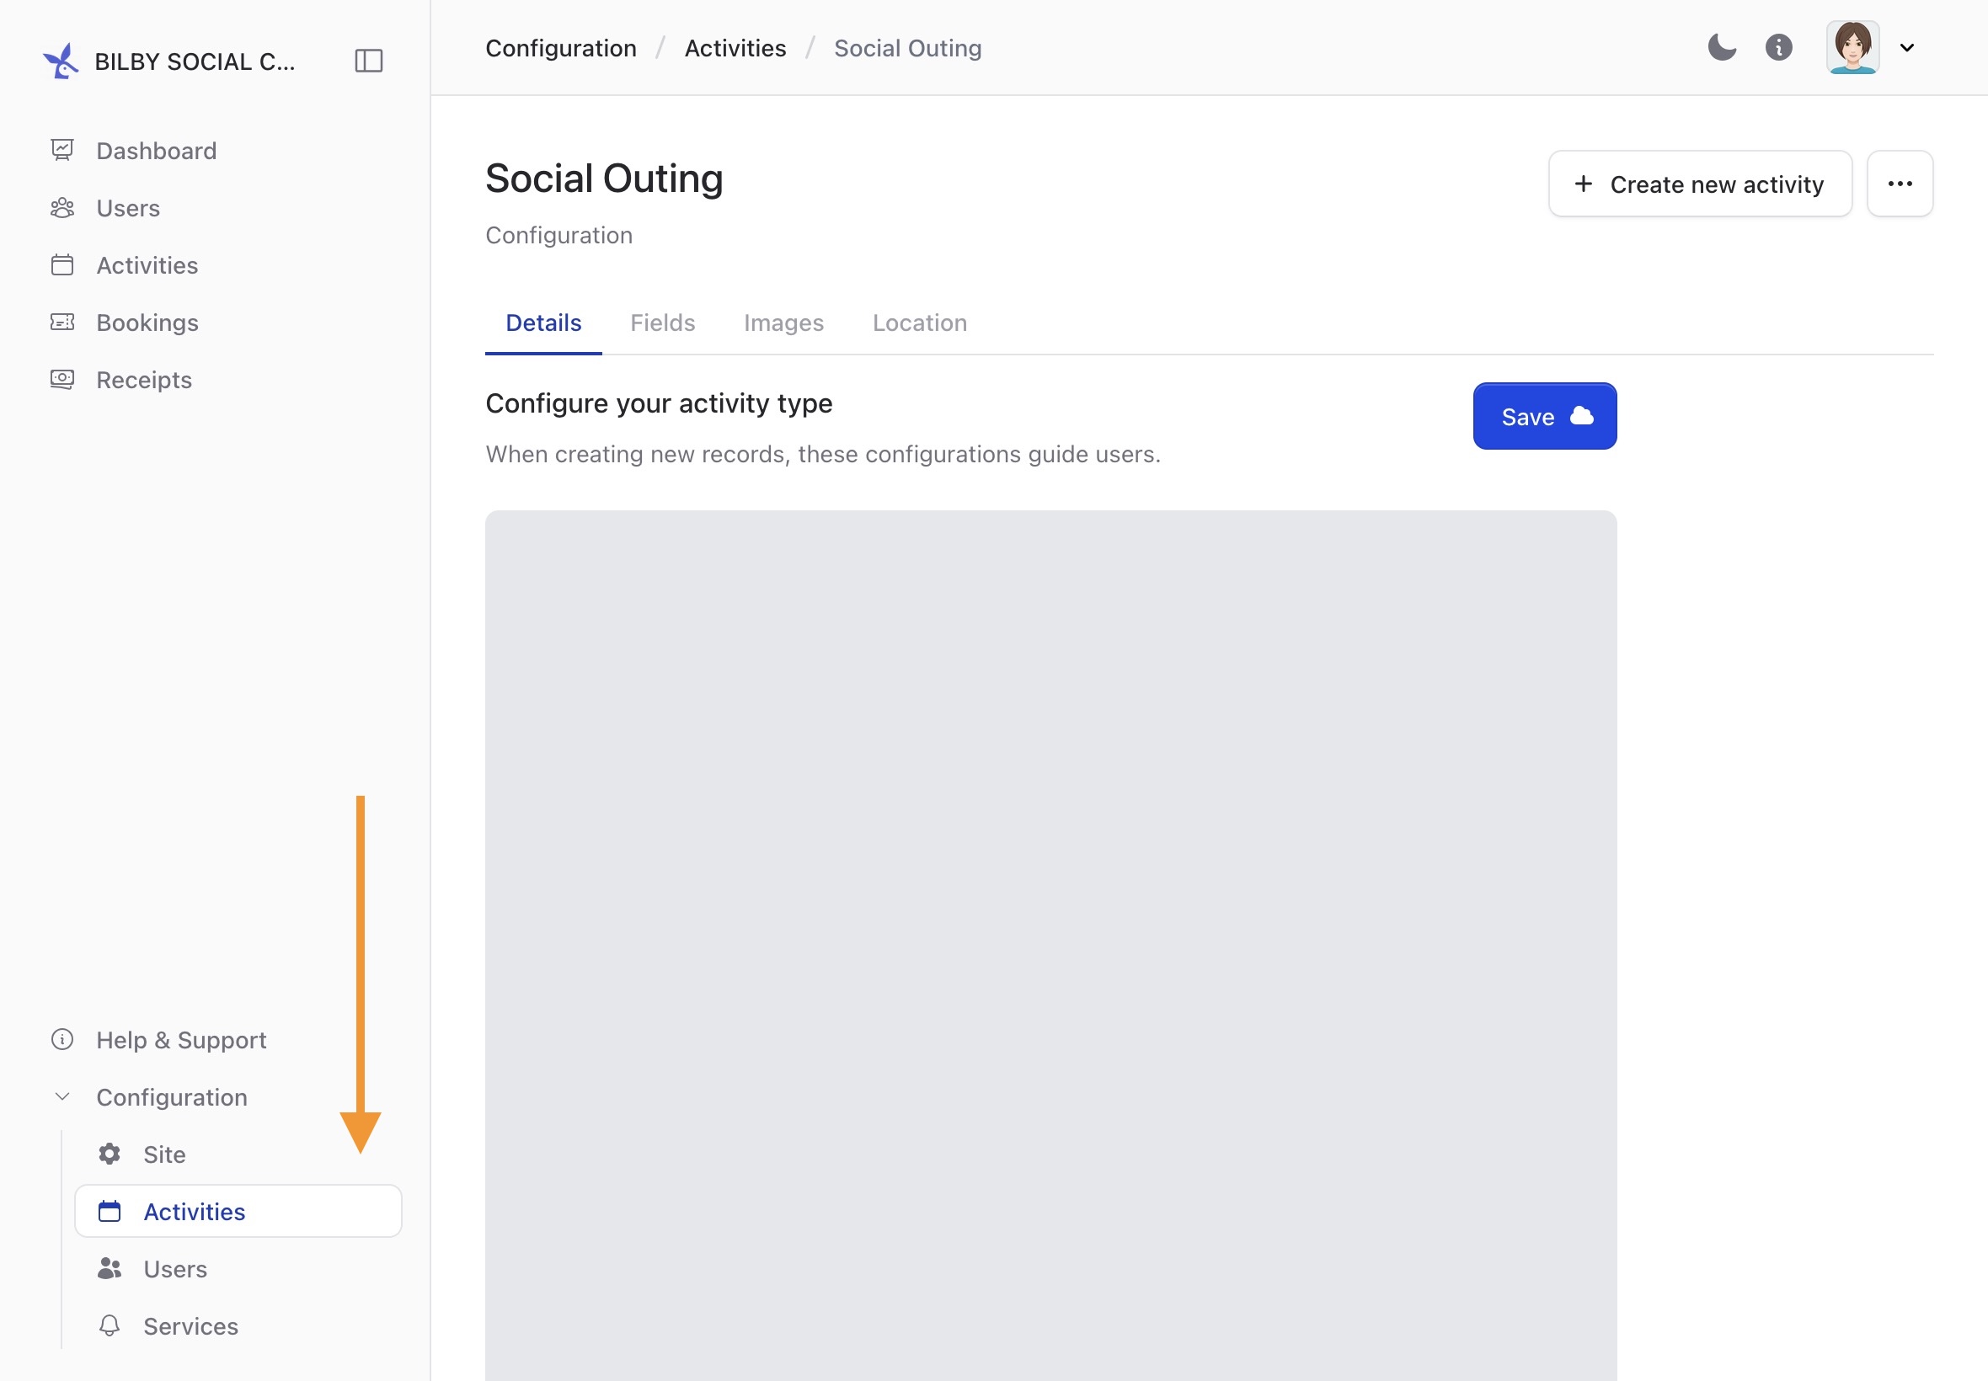Image resolution: width=1988 pixels, height=1381 pixels.
Task: Click Configuration breadcrumb link
Action: click(561, 48)
